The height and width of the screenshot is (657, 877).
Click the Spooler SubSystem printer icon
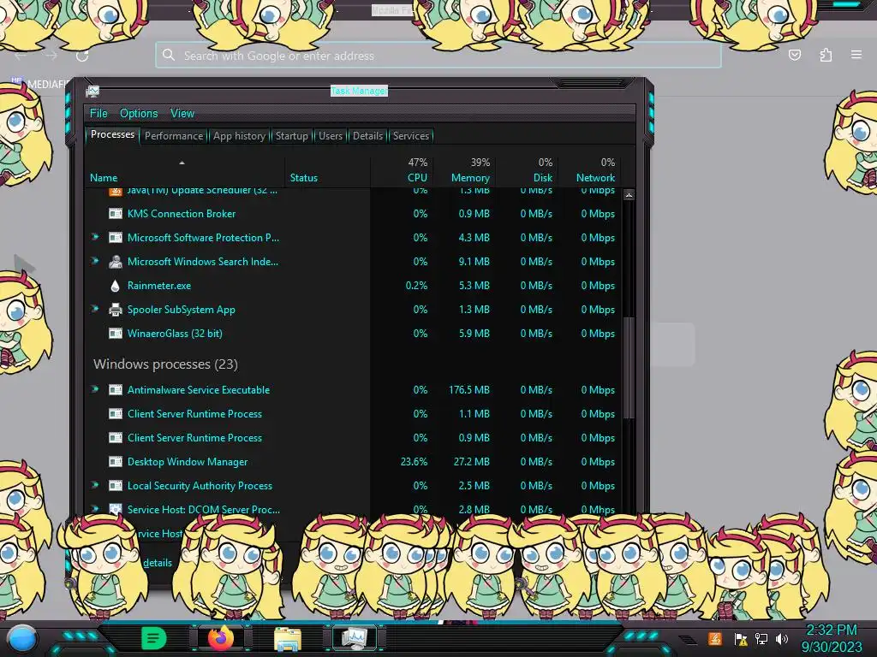point(116,310)
